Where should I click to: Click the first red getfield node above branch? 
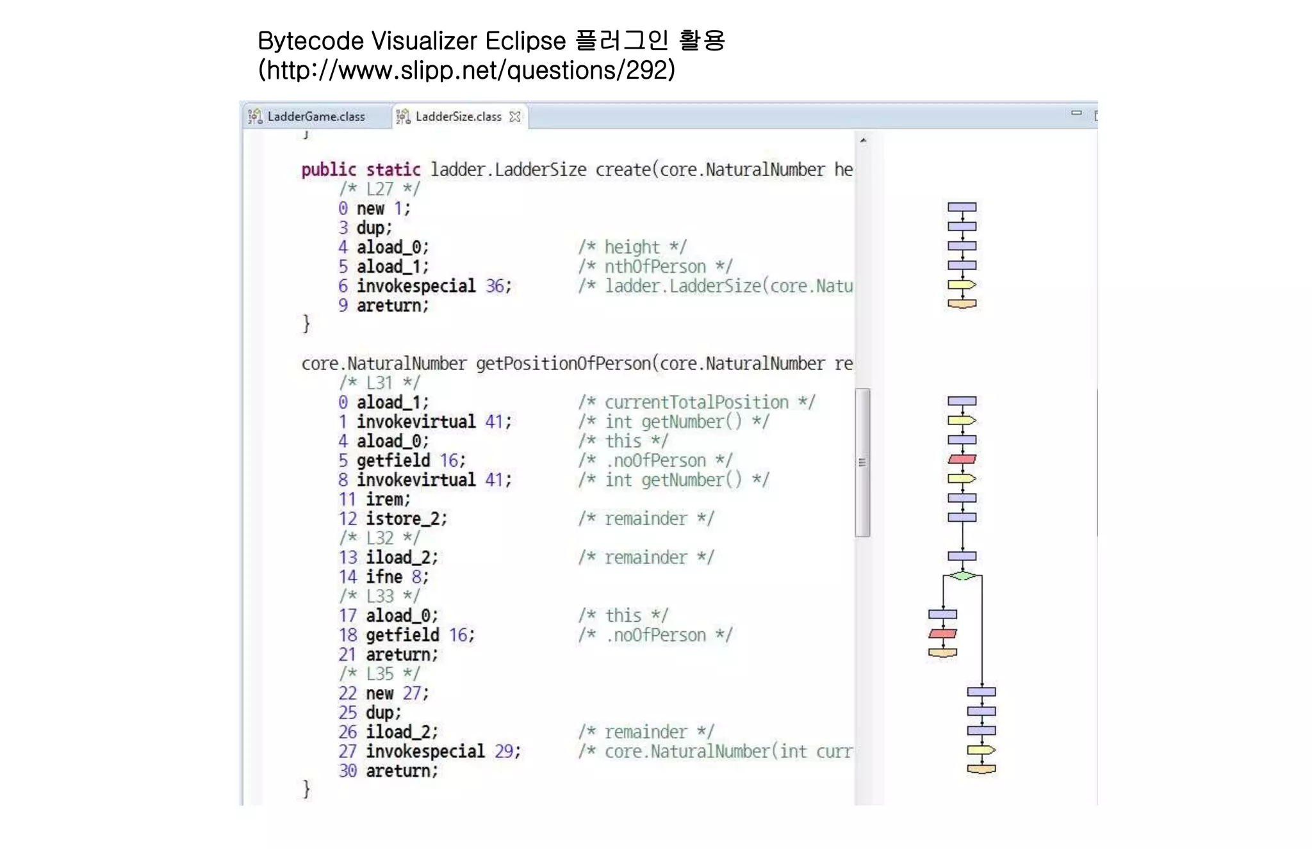point(962,459)
